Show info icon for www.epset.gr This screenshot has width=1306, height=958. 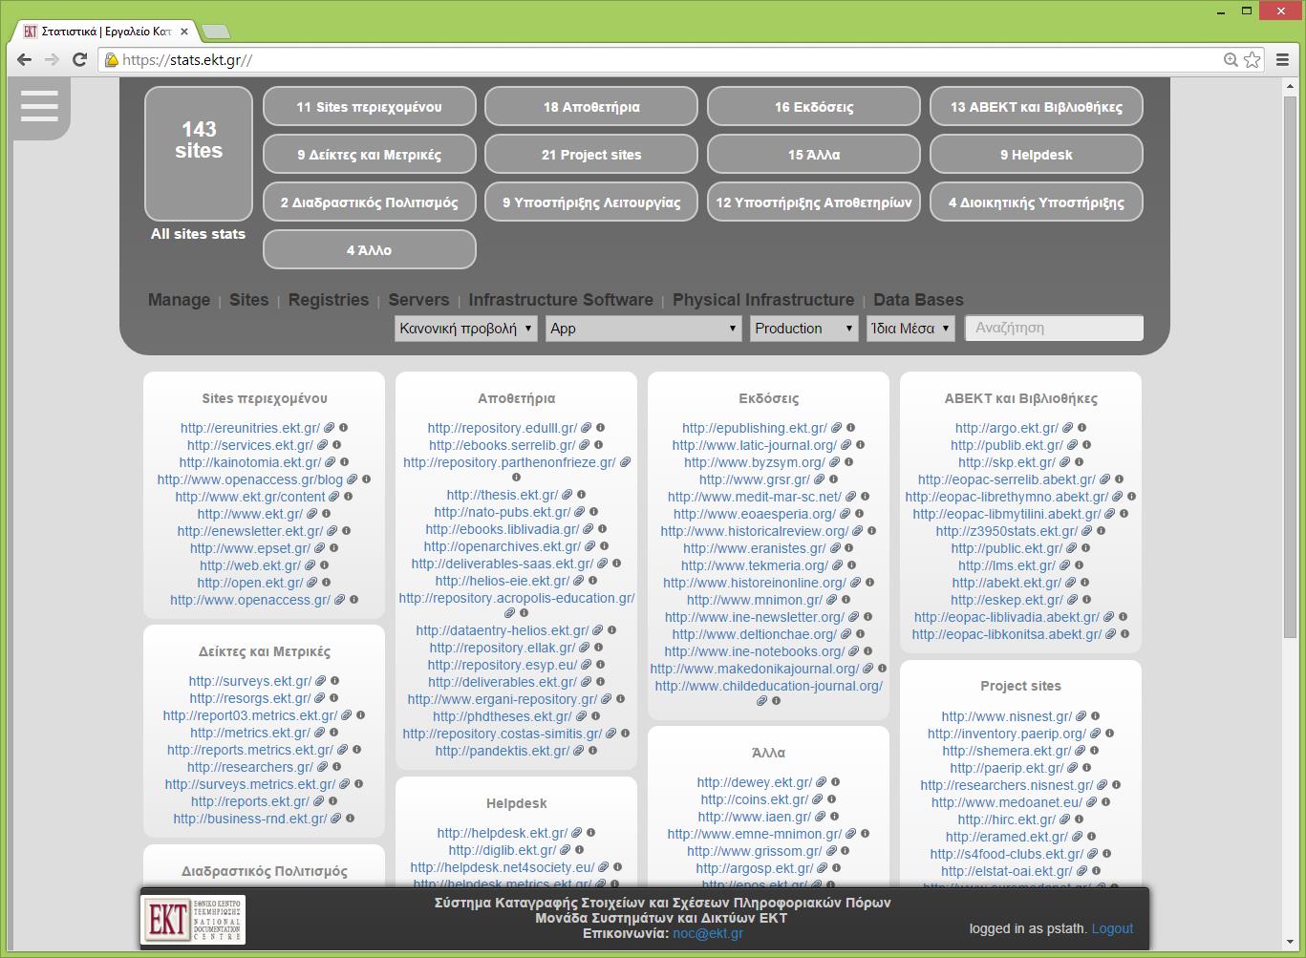[334, 548]
